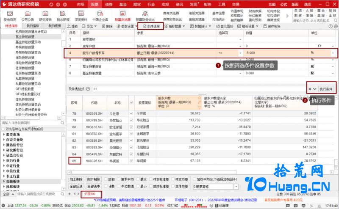Click the home circle icon in title bar

51,4
